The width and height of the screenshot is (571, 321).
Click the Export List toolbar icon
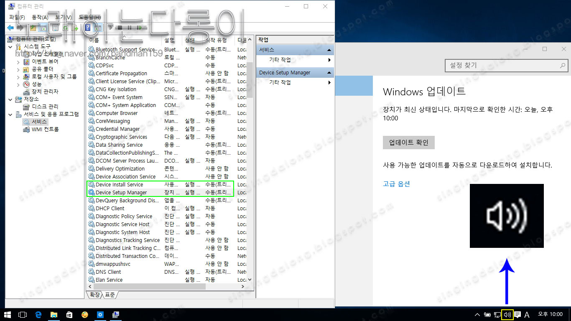click(x=75, y=28)
